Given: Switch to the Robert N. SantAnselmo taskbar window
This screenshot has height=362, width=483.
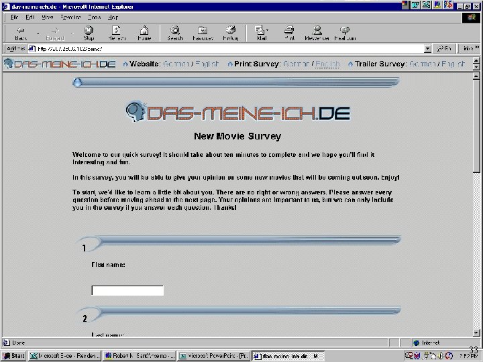Looking at the screenshot, I should (x=140, y=356).
